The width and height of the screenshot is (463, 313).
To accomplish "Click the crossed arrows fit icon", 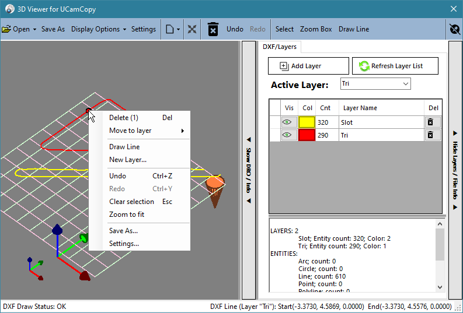I will pos(192,29).
